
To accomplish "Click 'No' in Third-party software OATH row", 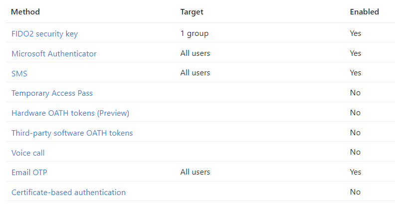I will (355, 133).
